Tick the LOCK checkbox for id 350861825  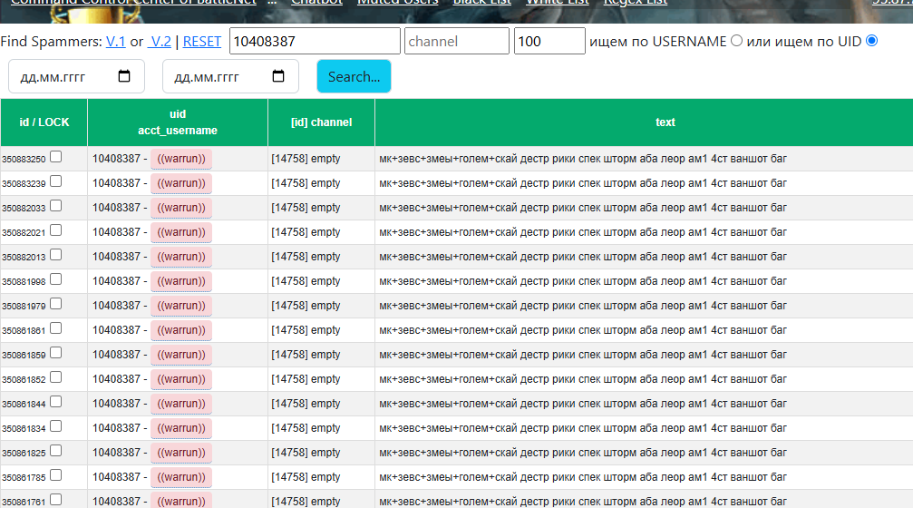pyautogui.click(x=56, y=450)
